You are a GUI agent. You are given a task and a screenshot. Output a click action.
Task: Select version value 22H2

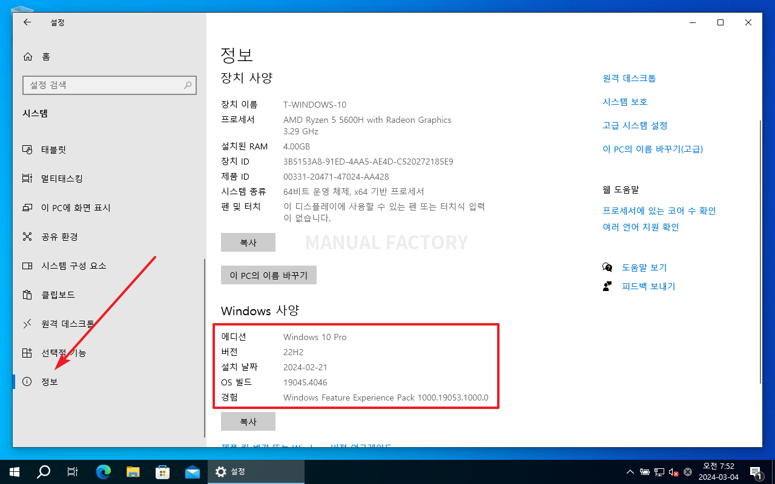coord(294,352)
